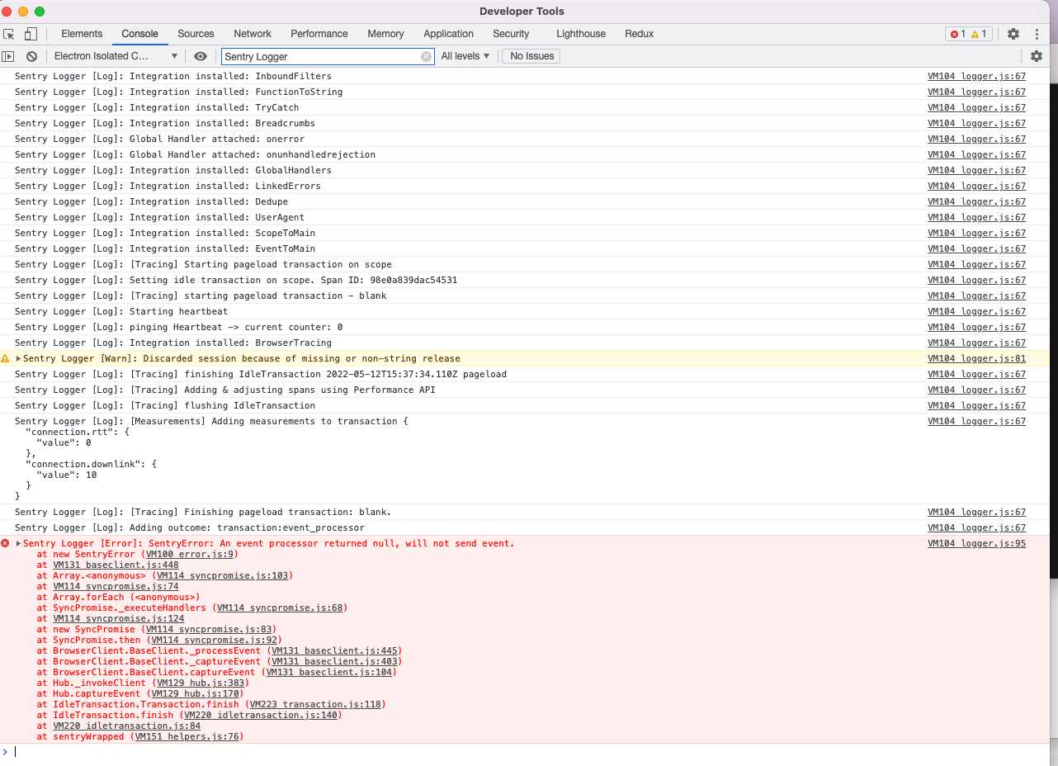This screenshot has height=766, width=1058.
Task: Toggle the device toolbar icon
Action: [x=31, y=34]
